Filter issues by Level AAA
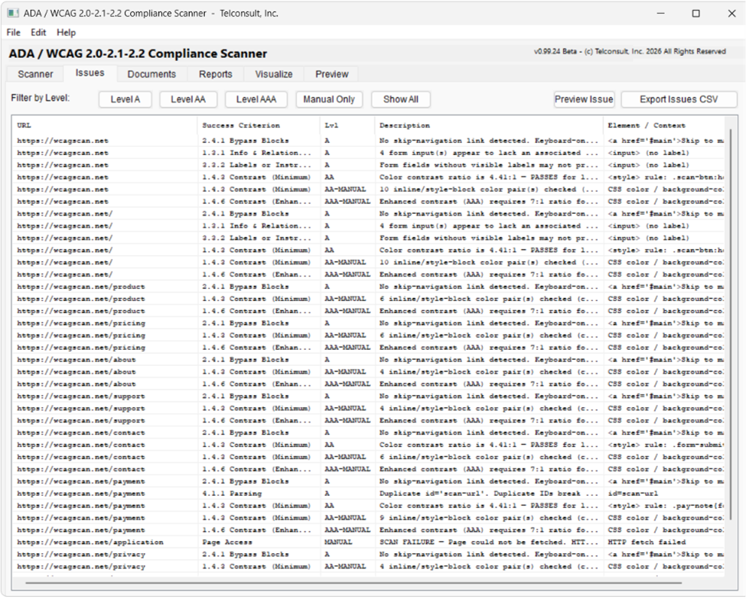 coord(256,99)
